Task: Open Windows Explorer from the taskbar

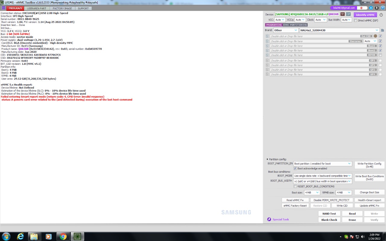Action: (x=34, y=236)
